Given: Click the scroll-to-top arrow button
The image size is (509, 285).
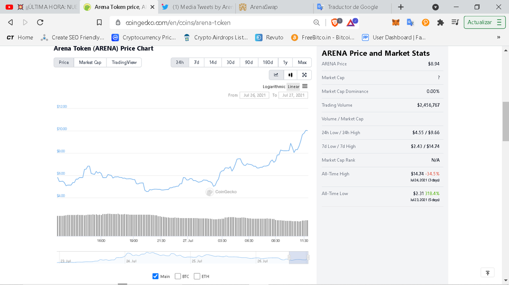Looking at the screenshot, I should tap(487, 273).
